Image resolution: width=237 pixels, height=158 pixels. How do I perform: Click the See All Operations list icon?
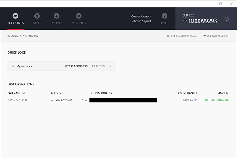169,36
